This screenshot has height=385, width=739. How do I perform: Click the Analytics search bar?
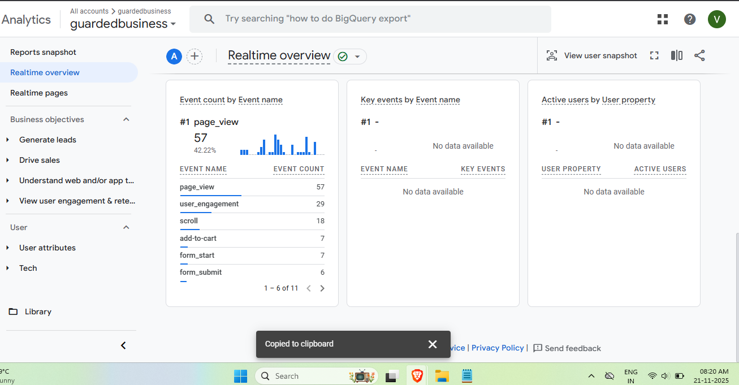(370, 19)
